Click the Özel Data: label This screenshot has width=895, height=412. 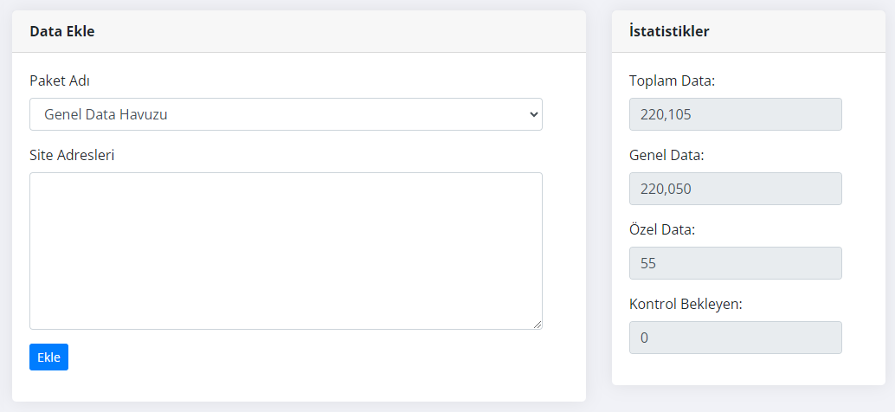[x=662, y=229]
